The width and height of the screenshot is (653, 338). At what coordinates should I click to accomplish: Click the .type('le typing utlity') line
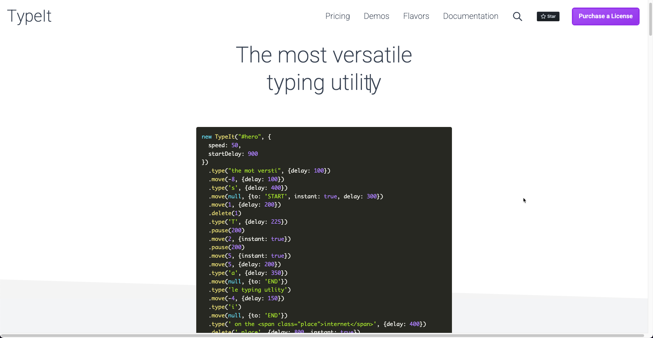coord(250,290)
